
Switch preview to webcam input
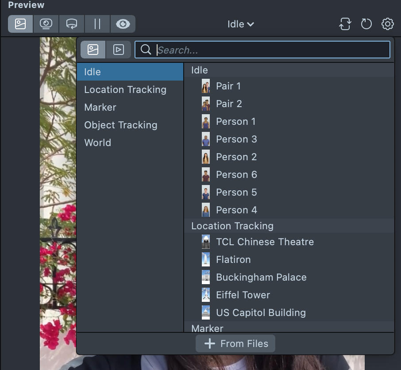point(46,24)
